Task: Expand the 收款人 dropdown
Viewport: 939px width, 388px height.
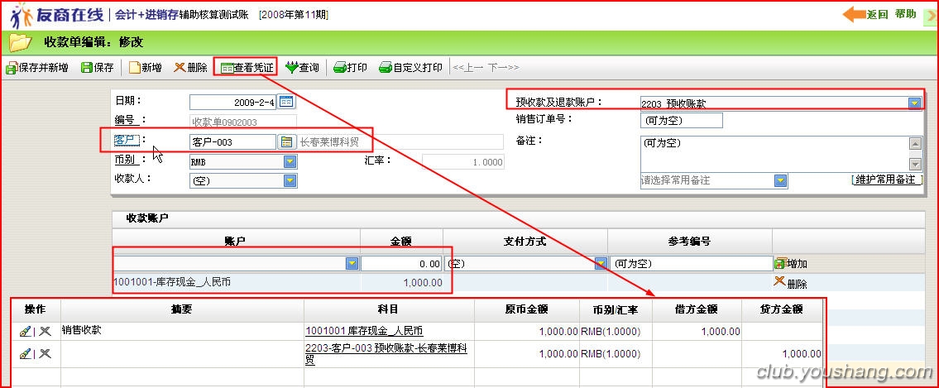Action: [290, 180]
